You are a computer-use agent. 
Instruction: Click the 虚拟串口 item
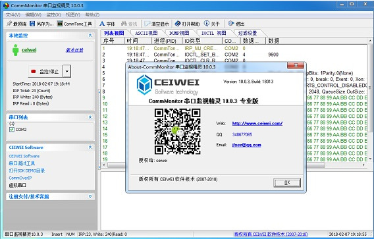[x=17, y=185]
